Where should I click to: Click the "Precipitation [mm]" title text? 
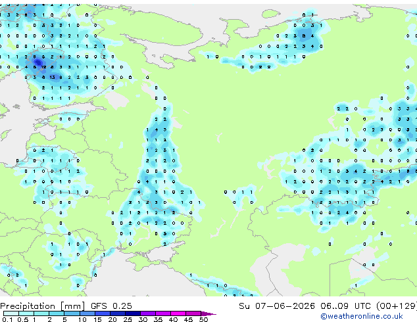click(x=43, y=306)
